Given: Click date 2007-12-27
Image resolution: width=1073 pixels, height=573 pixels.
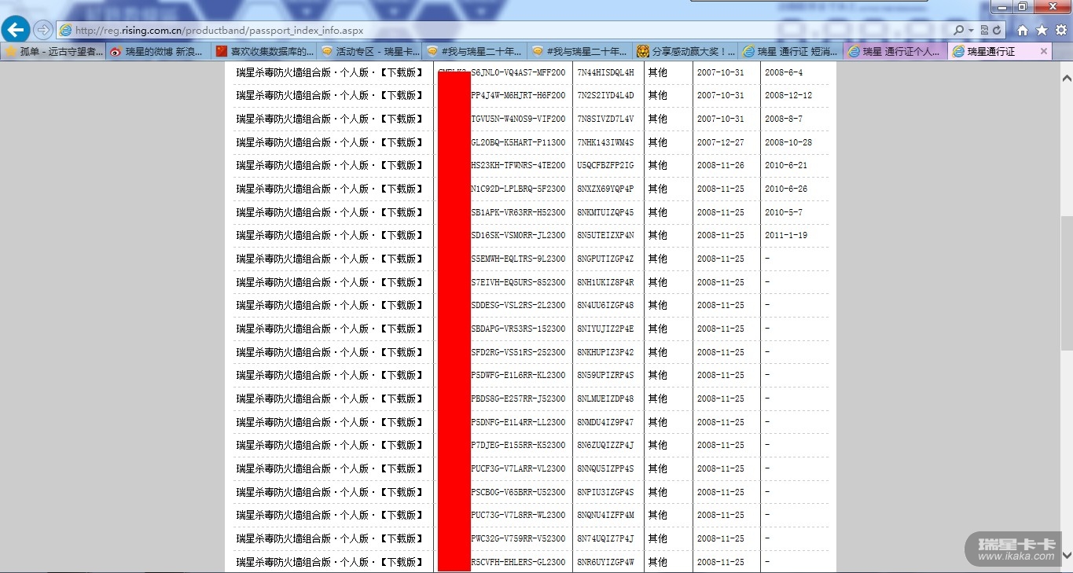Looking at the screenshot, I should (720, 142).
